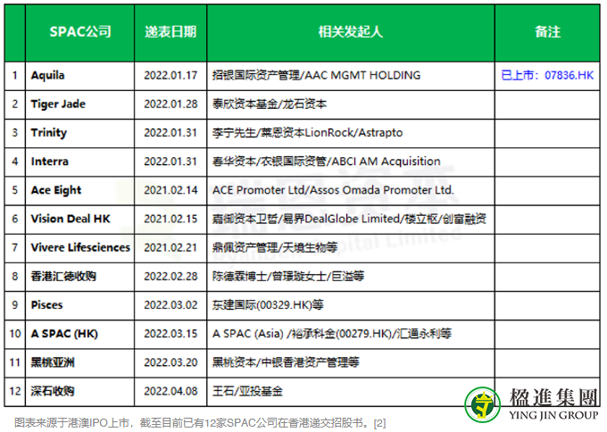The width and height of the screenshot is (607, 432).
Task: Click the date 2021.02.15
Action: 170,219
